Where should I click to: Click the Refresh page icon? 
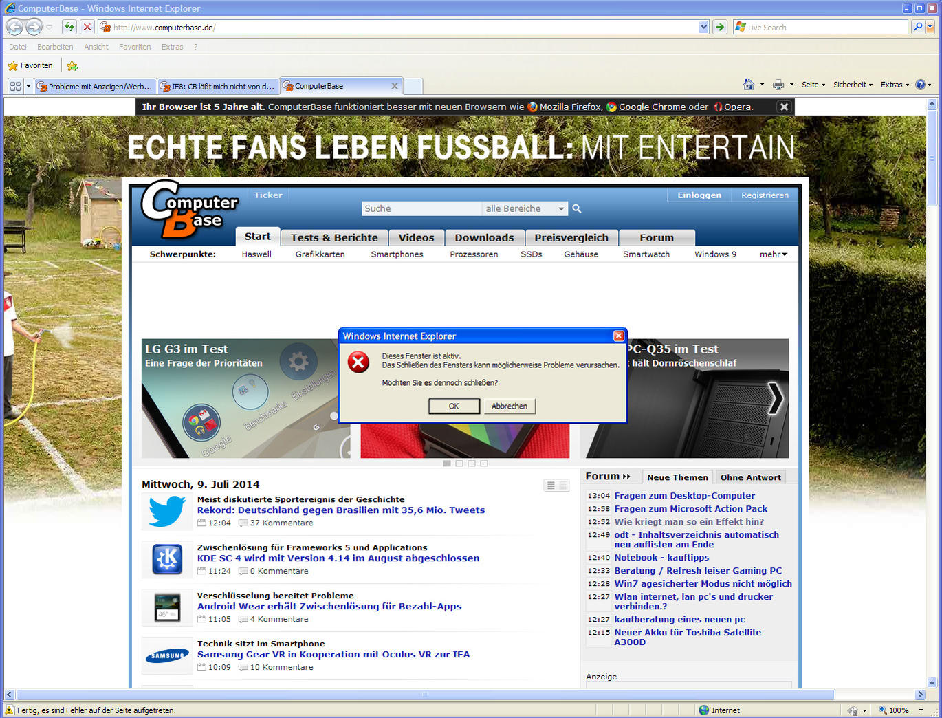69,27
